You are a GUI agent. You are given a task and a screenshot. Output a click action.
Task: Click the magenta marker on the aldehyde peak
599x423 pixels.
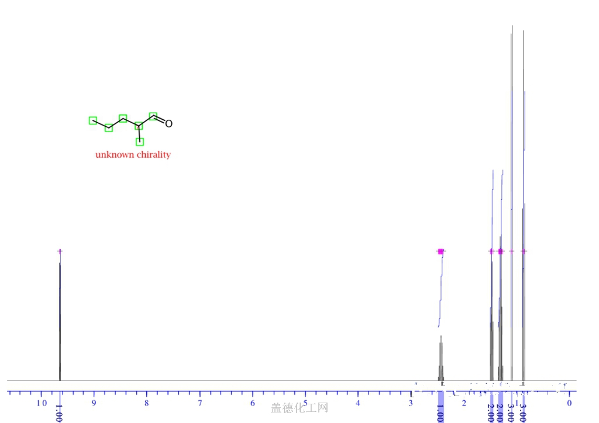pyautogui.click(x=60, y=251)
